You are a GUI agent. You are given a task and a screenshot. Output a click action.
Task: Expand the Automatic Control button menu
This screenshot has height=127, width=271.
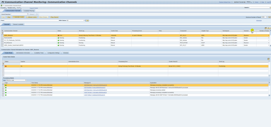click(18, 17)
